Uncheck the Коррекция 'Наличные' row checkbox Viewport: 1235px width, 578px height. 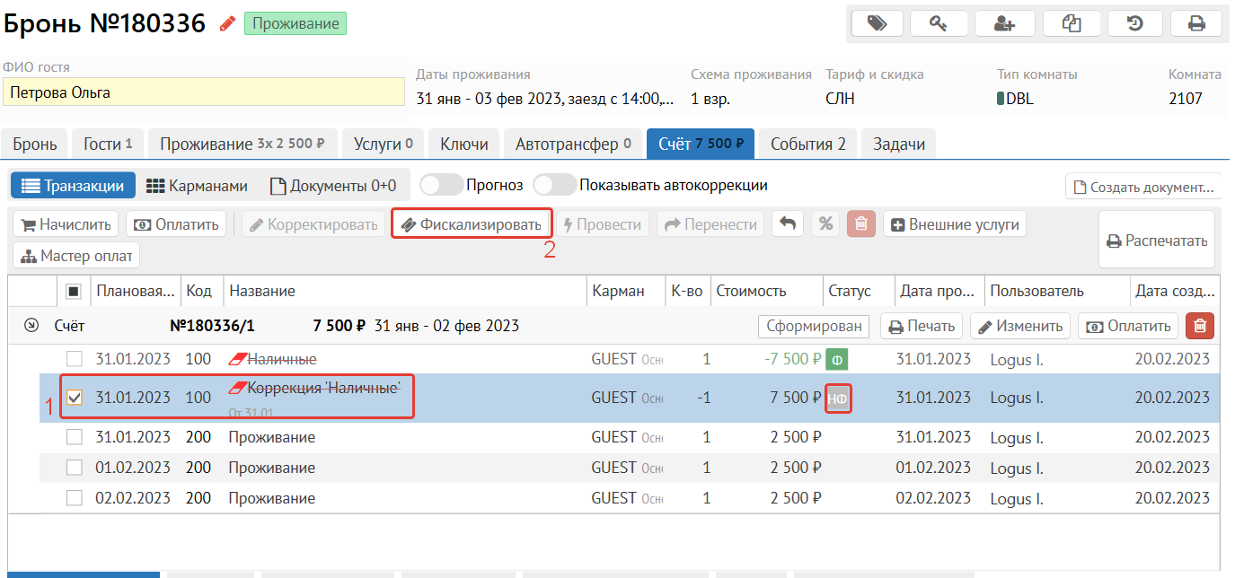click(x=75, y=398)
